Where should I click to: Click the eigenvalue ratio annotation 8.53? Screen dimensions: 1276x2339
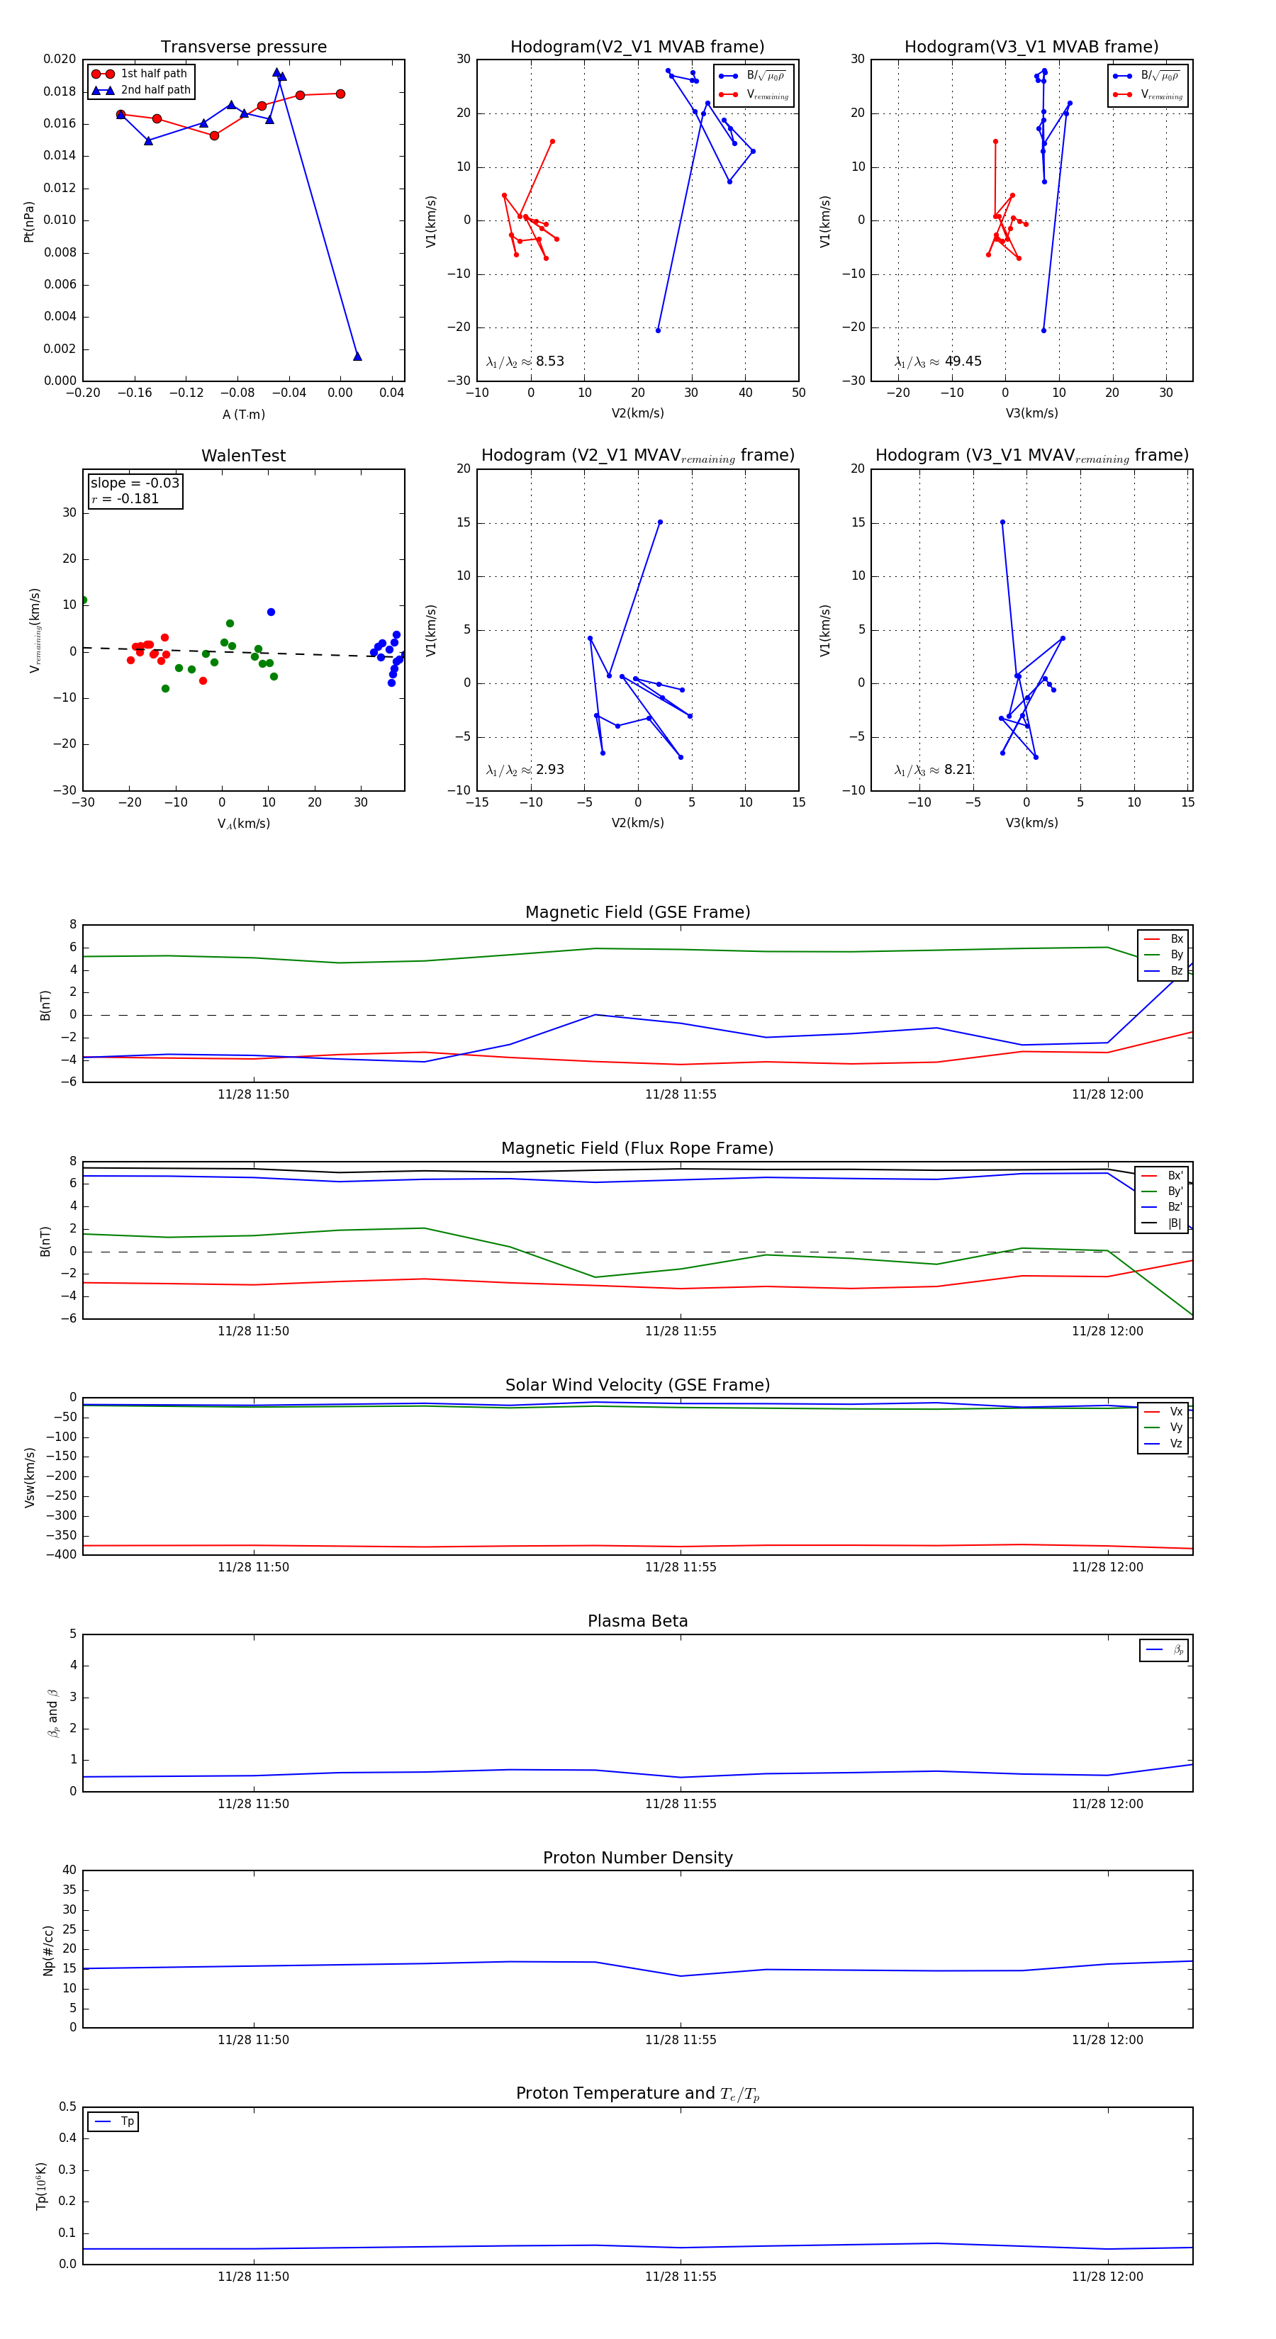click(525, 361)
